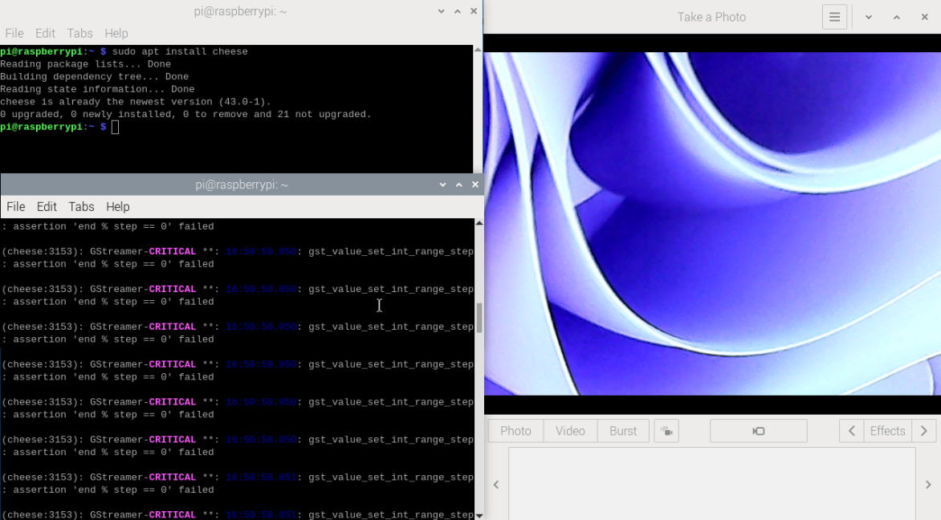Click the lower terminal scrollbar thumb
Viewport: 941px width, 520px height.
(x=479, y=318)
